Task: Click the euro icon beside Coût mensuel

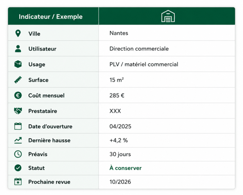Action: click(x=18, y=95)
